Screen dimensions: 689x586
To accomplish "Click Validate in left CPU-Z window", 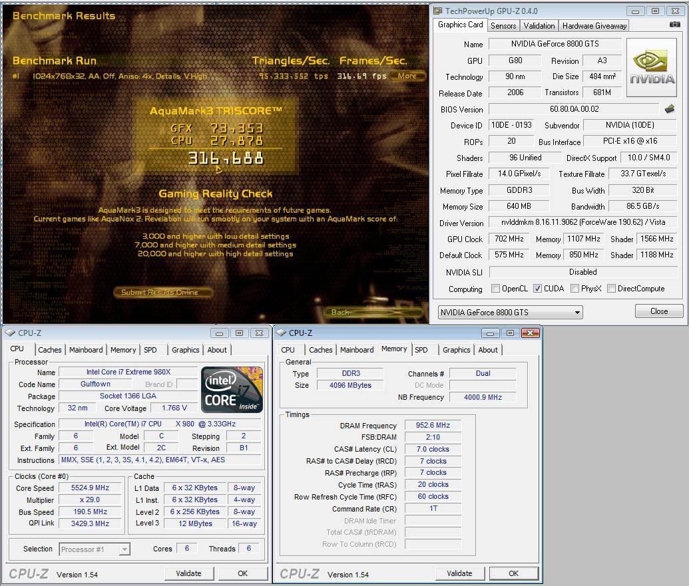I will point(189,573).
